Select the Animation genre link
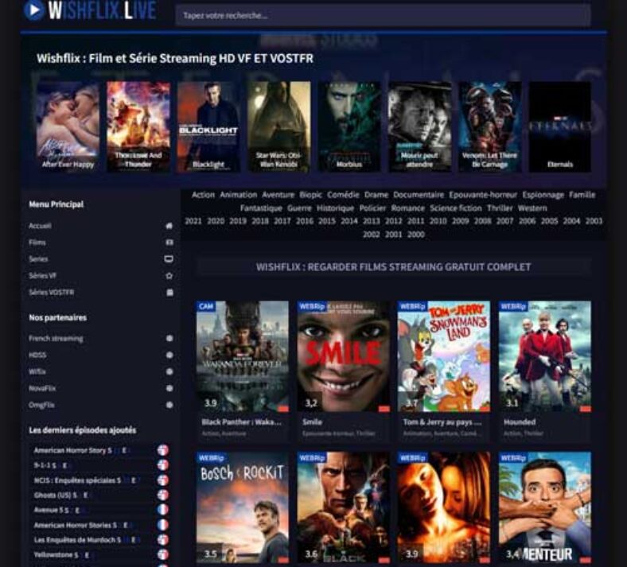 239,195
